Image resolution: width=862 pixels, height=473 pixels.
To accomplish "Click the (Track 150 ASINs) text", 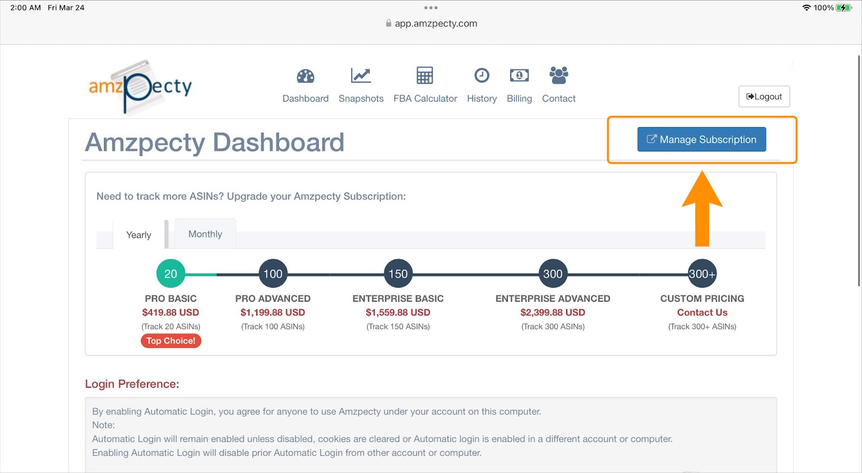I will (x=398, y=326).
